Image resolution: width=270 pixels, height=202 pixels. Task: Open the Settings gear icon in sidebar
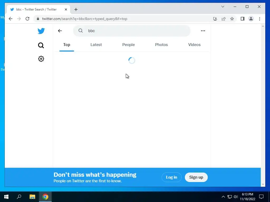[x=41, y=59]
